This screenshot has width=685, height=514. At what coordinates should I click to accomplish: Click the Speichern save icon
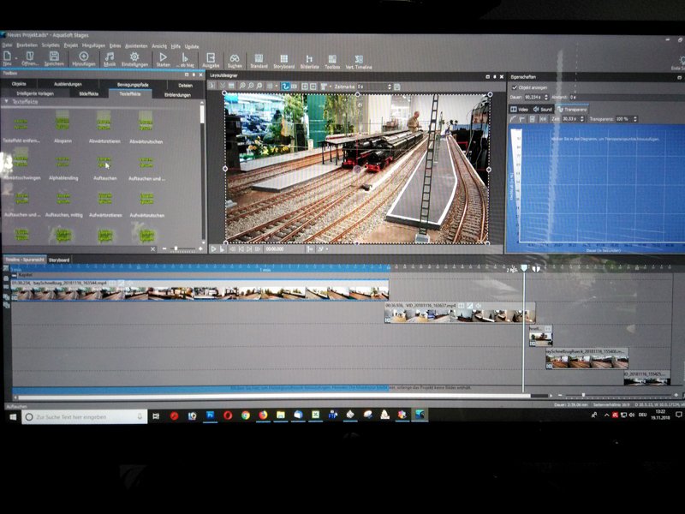pyautogui.click(x=53, y=57)
